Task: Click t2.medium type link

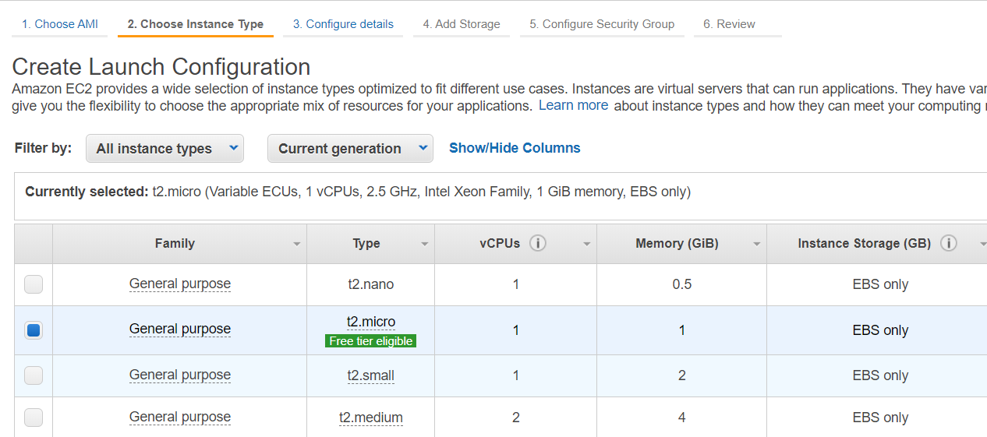Action: point(371,418)
